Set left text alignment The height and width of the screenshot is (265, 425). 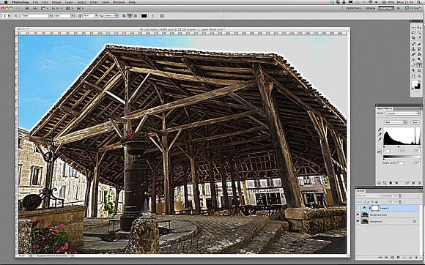(x=124, y=15)
